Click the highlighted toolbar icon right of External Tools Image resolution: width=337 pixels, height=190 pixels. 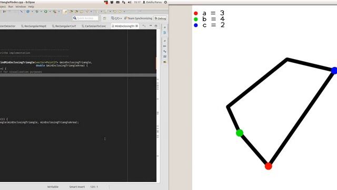click(x=65, y=12)
